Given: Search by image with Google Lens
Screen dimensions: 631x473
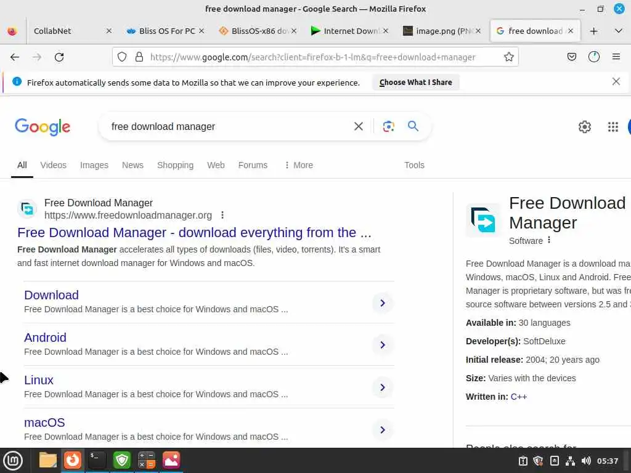Looking at the screenshot, I should click(x=388, y=126).
